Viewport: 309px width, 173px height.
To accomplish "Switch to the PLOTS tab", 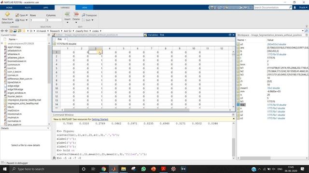I will point(28,8).
